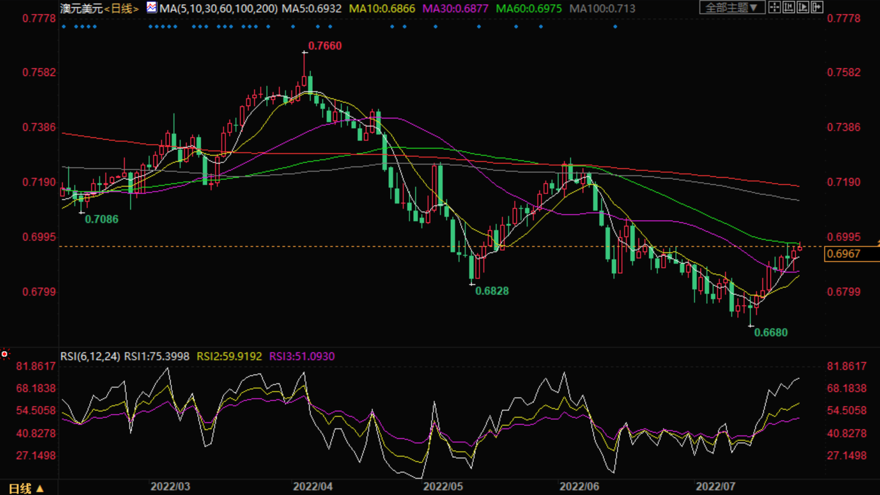Select the RSI(6,12,24) indicator label
Screen dimensions: 880x495
90,356
